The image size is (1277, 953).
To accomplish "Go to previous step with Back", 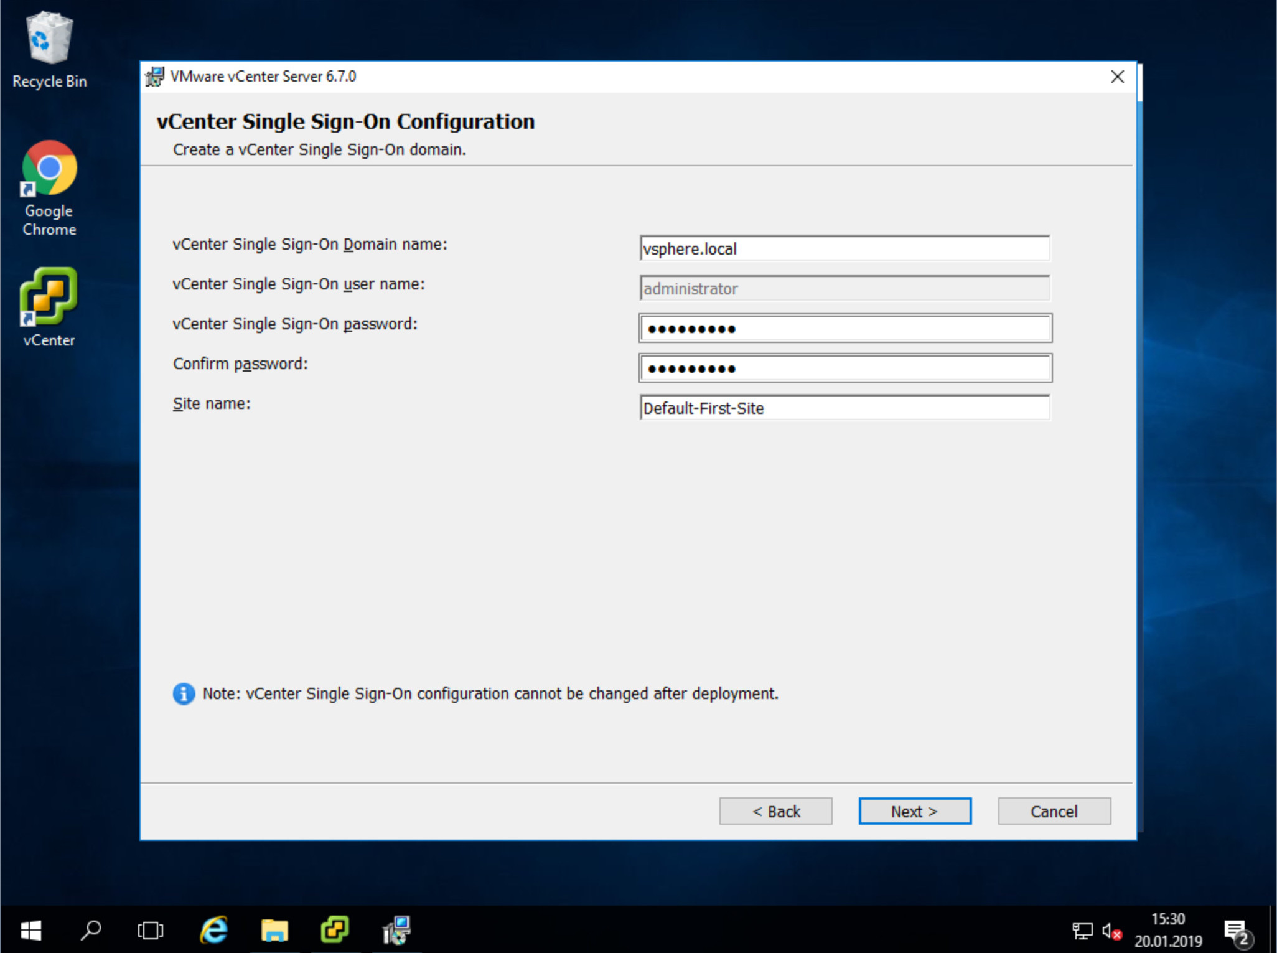I will click(x=775, y=811).
